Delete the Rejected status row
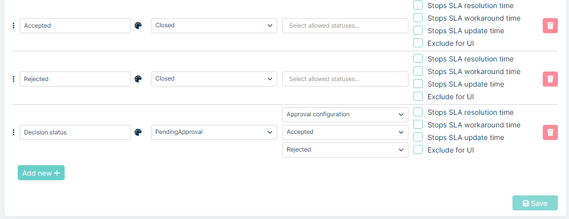This screenshot has width=569, height=219. (x=550, y=79)
